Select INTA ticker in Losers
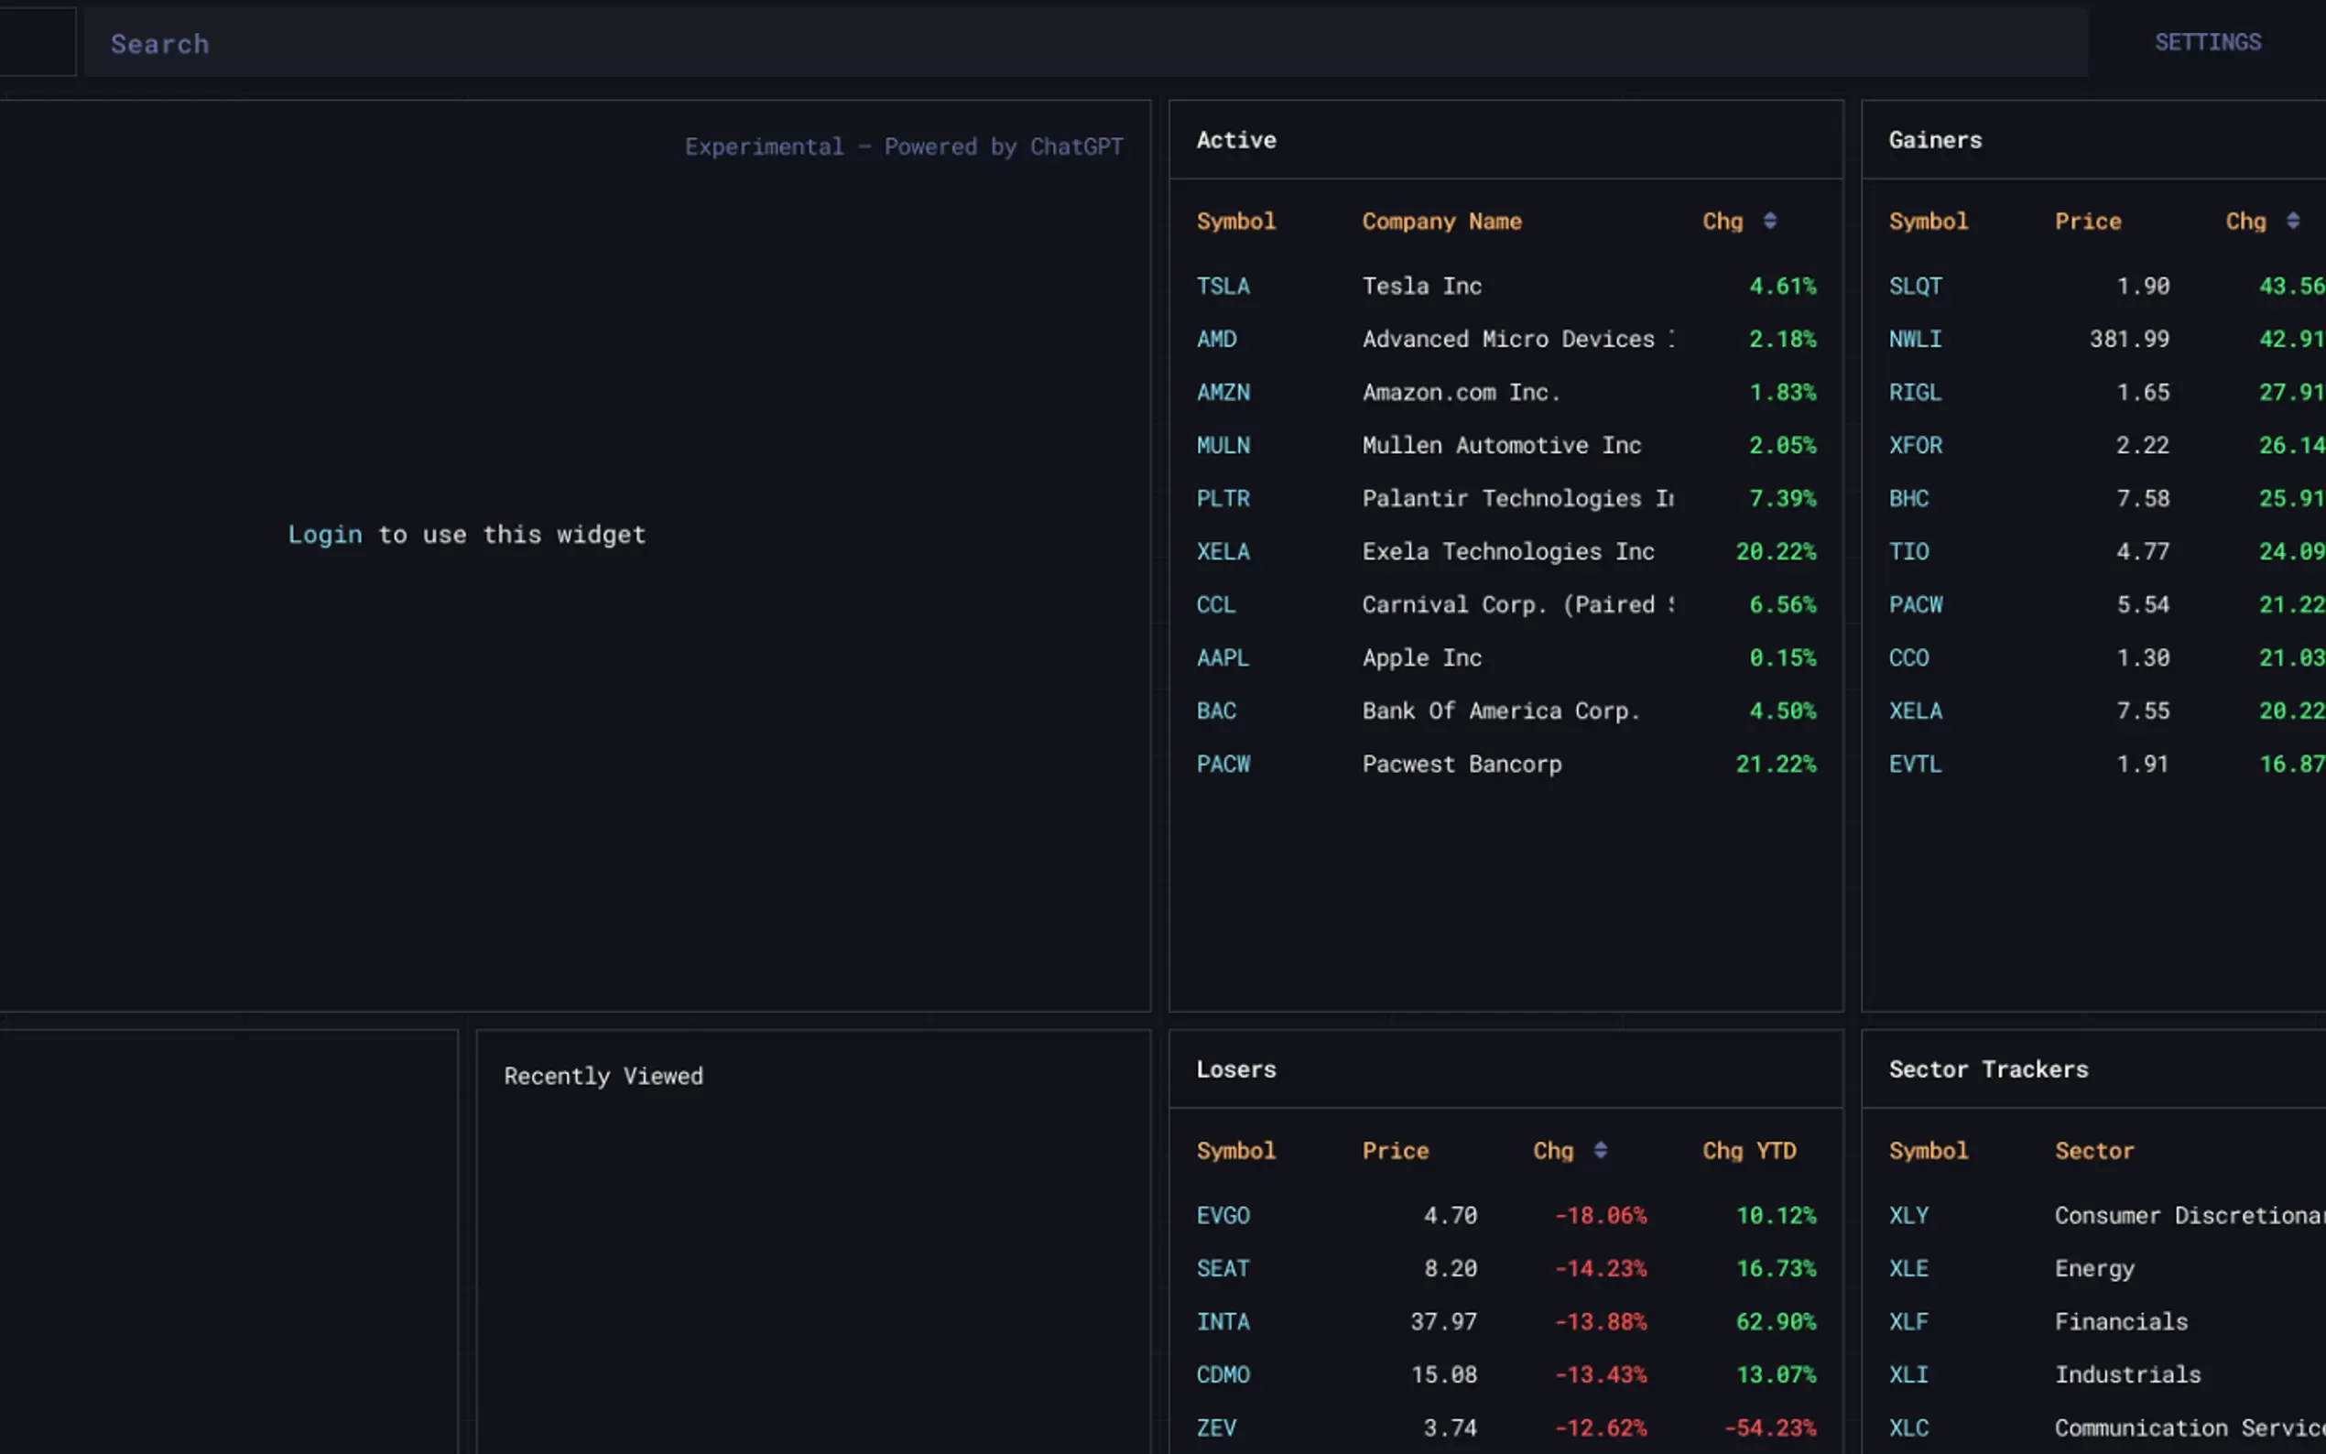The width and height of the screenshot is (2326, 1454). (1223, 1322)
